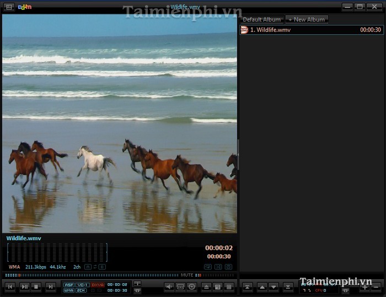Open the main menu in top-left corner

[x=8, y=7]
